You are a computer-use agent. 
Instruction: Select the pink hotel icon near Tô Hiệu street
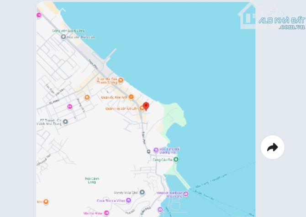point(70,107)
